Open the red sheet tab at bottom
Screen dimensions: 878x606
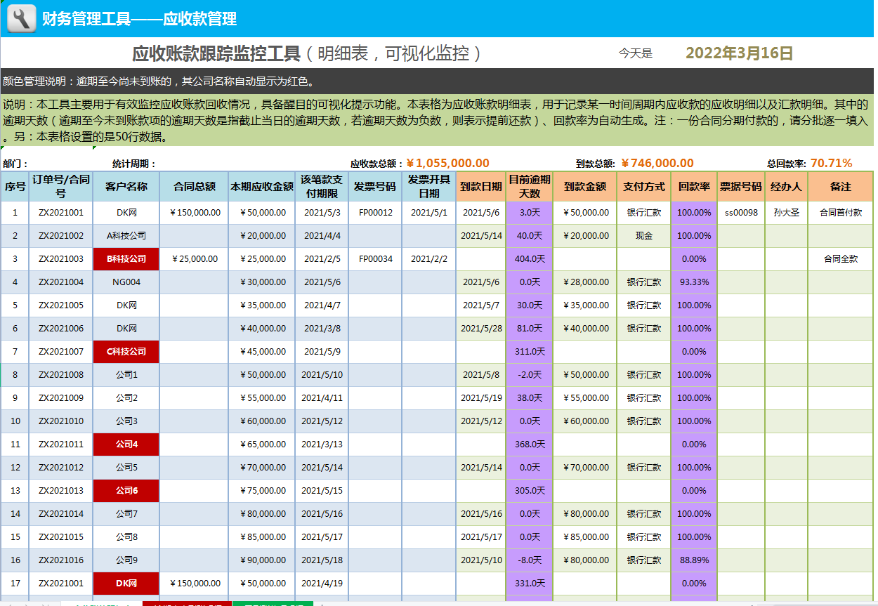point(186,603)
